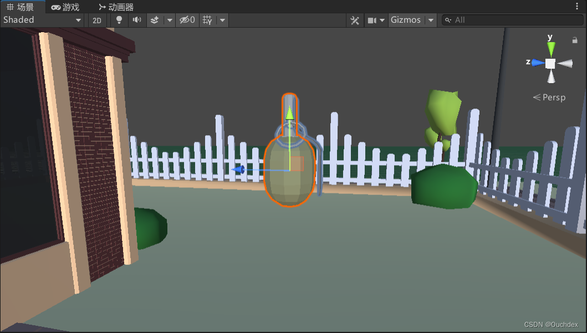The width and height of the screenshot is (587, 333).
Task: Open the Shaded draw mode dropdown
Action: click(43, 20)
